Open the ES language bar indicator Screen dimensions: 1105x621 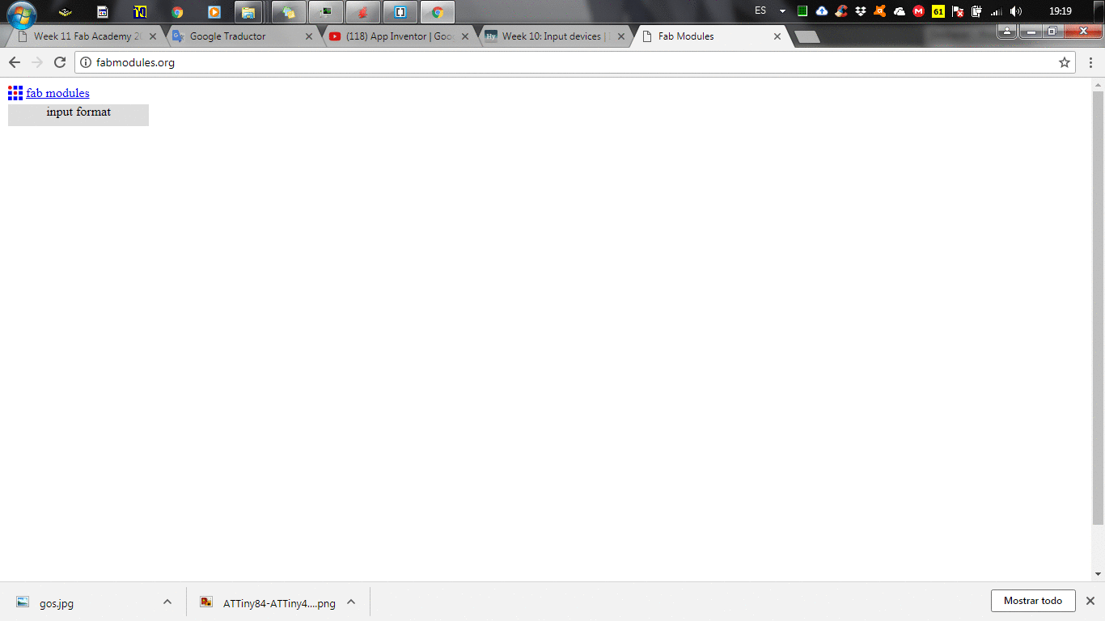(760, 11)
